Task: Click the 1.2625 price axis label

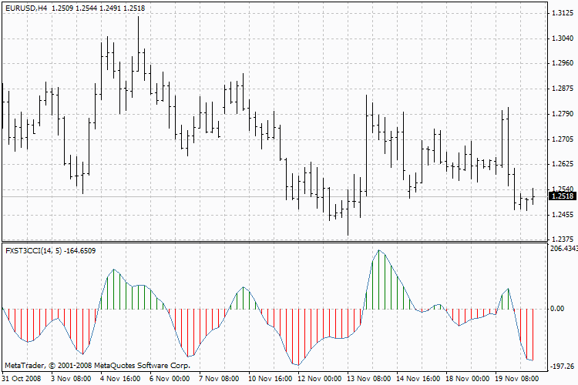Action: tap(563, 164)
